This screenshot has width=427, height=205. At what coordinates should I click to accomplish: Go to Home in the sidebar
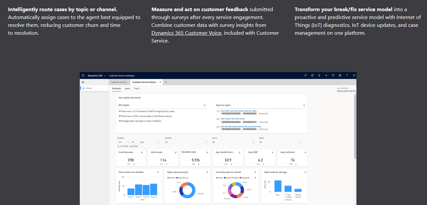(94, 88)
